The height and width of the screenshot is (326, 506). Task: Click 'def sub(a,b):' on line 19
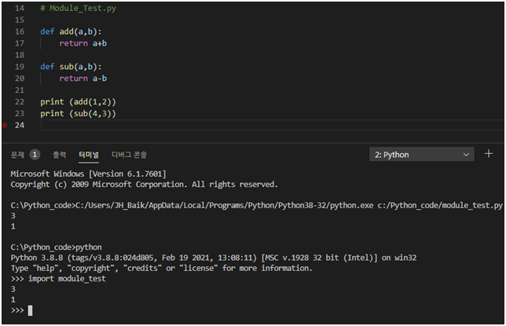tap(71, 67)
